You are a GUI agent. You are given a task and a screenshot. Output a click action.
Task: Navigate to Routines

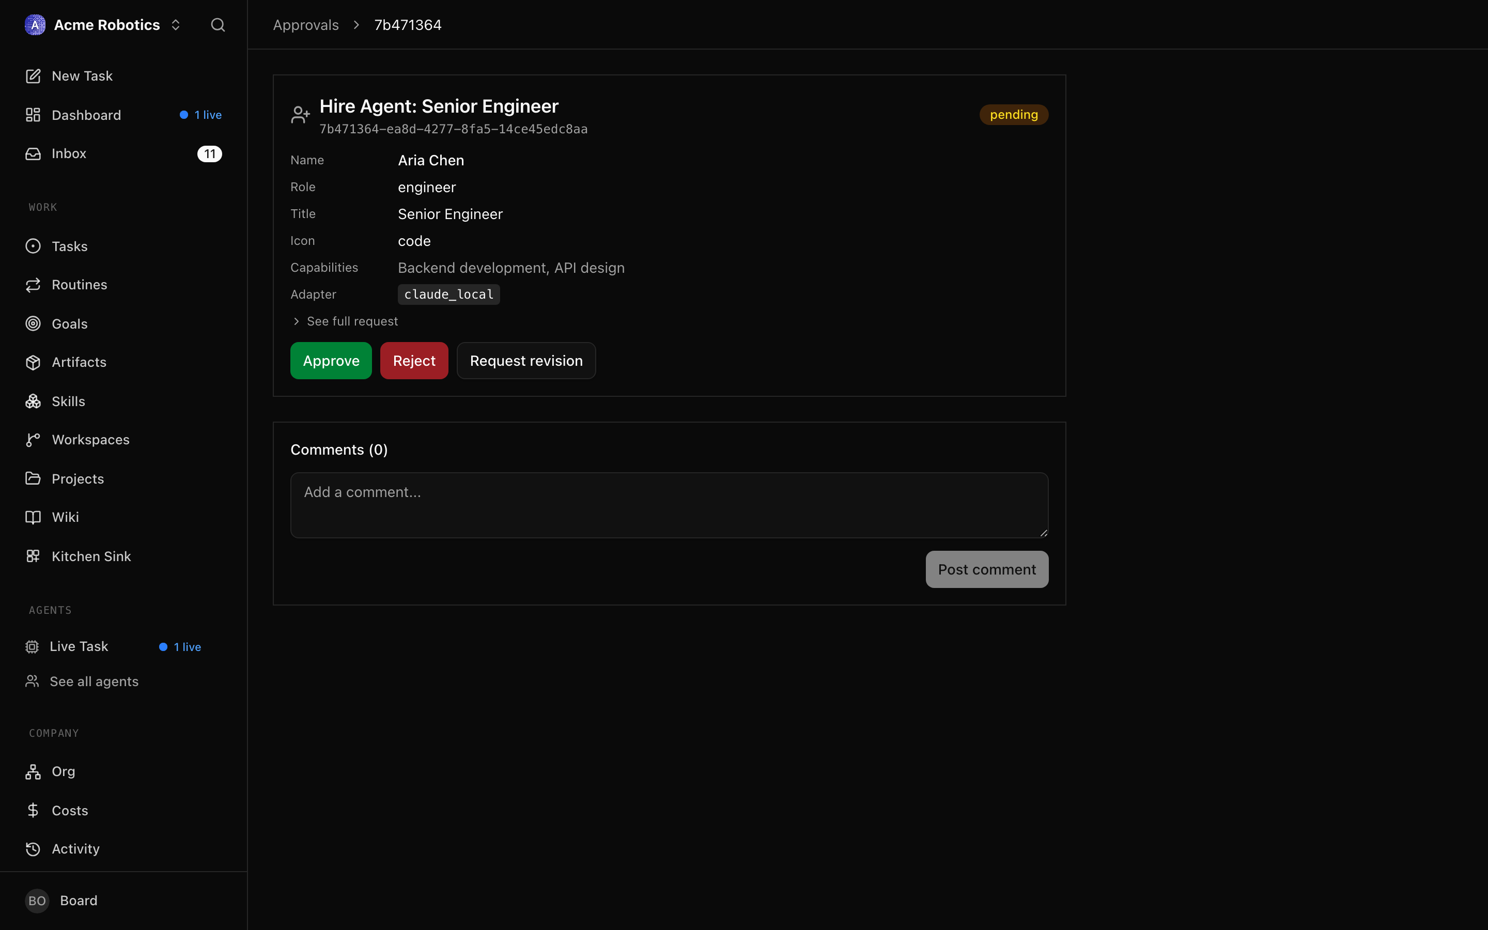point(123,285)
